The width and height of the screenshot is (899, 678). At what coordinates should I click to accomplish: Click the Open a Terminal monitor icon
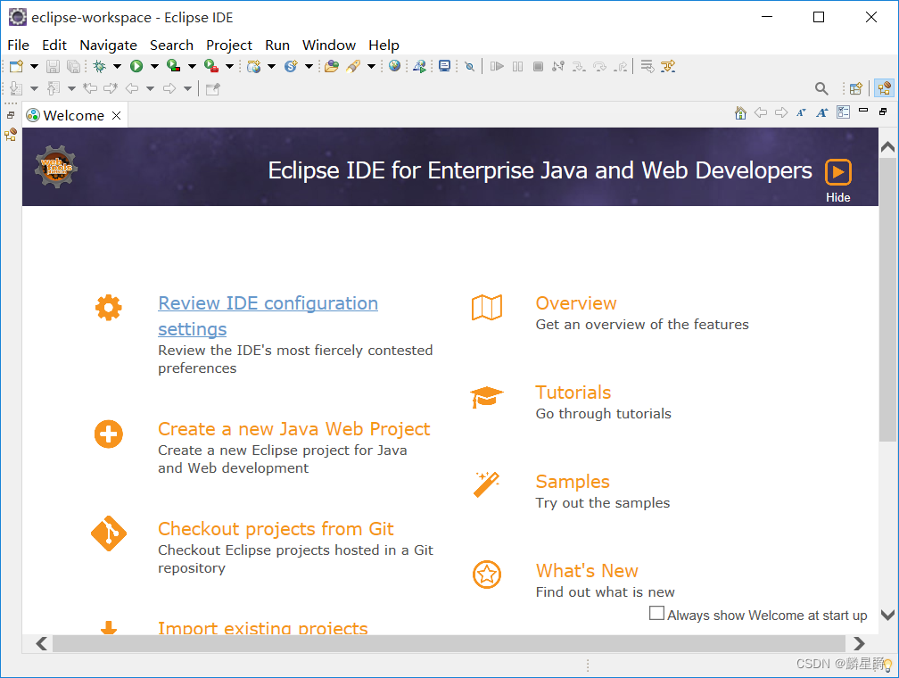(x=444, y=67)
